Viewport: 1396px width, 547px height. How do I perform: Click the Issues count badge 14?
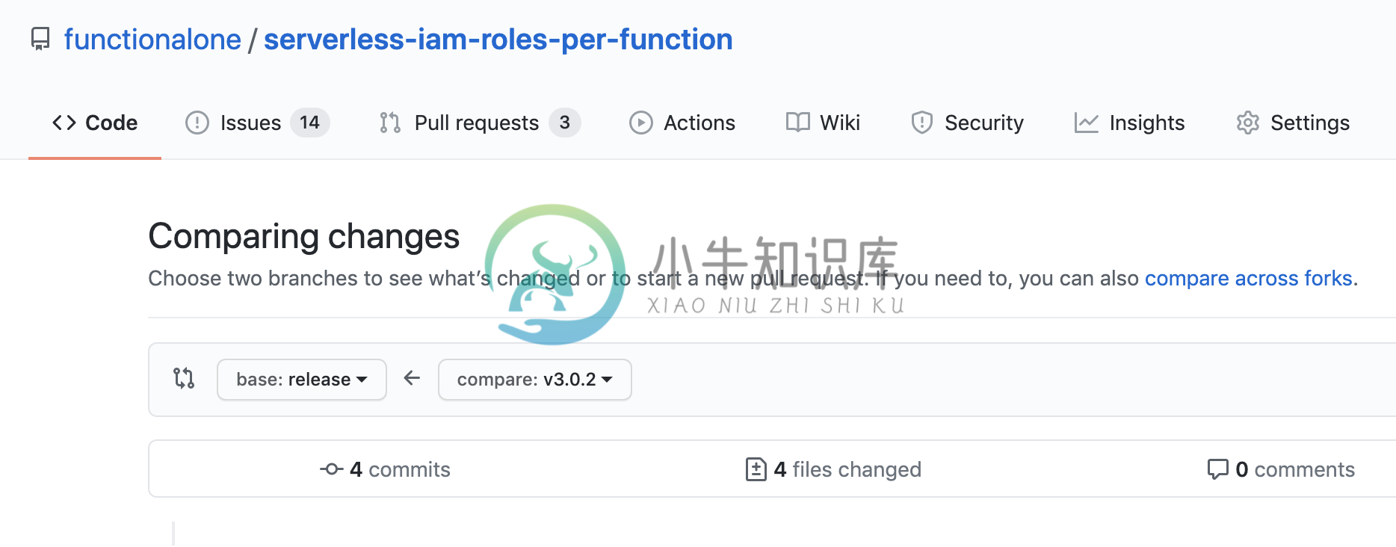[309, 123]
